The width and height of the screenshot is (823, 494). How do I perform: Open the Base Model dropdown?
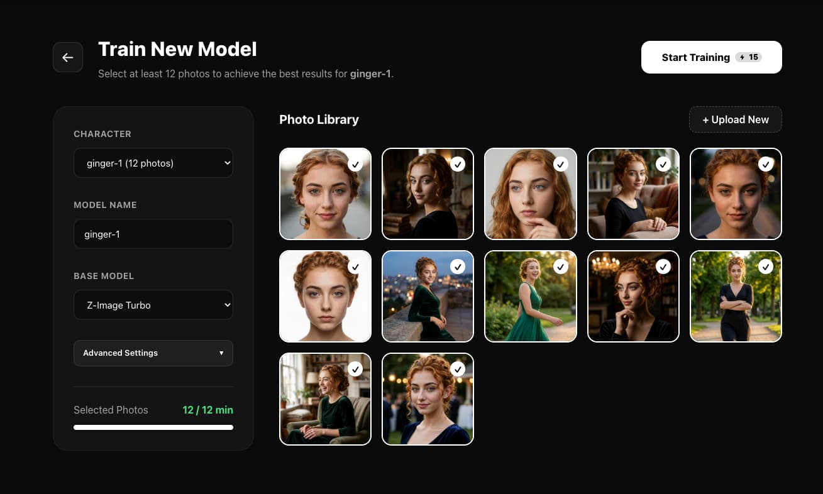point(153,305)
